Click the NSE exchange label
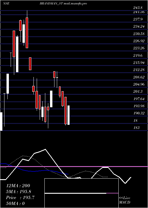Screen dimensions: 148x208 point(6,4)
